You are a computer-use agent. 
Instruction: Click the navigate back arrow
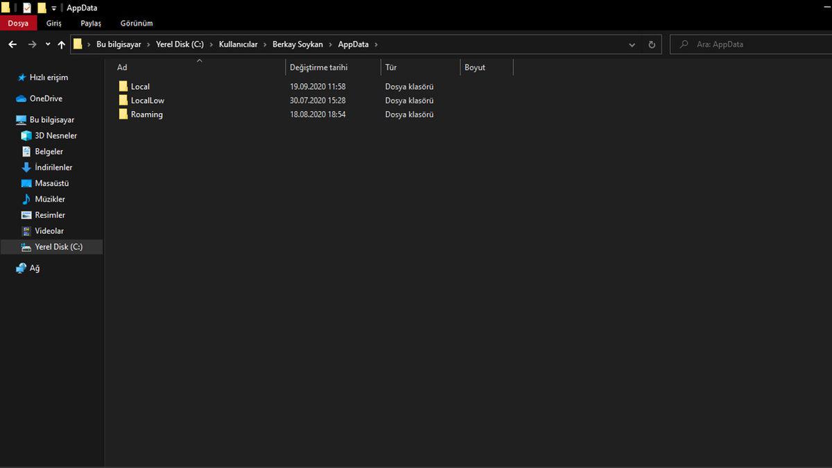point(12,44)
